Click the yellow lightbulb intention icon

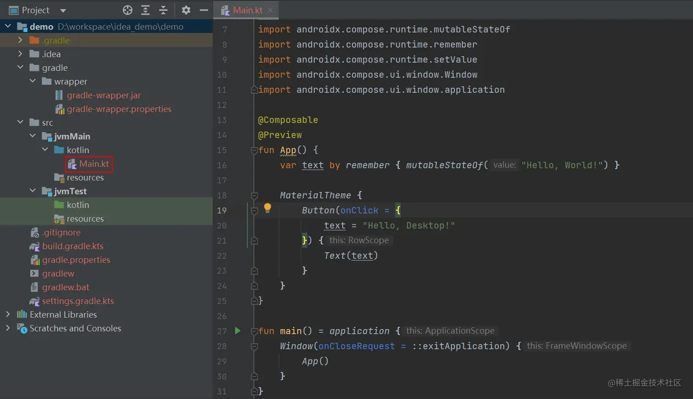click(x=268, y=208)
